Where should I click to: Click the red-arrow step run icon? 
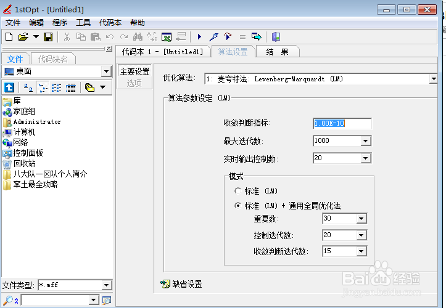coord(228,37)
